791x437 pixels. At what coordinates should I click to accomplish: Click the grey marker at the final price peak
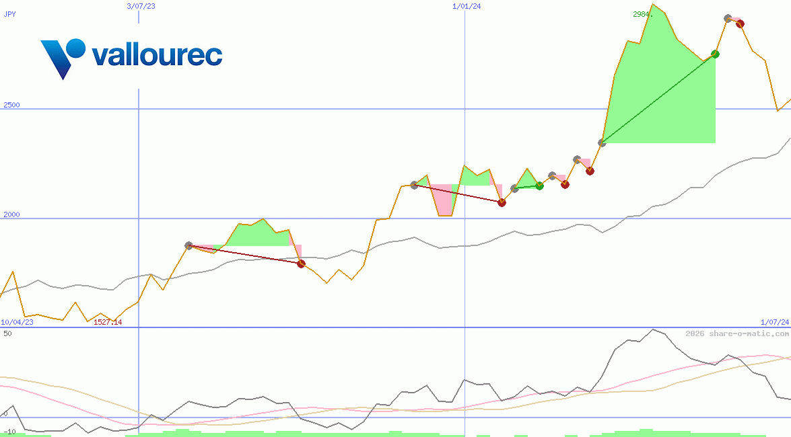click(x=728, y=18)
